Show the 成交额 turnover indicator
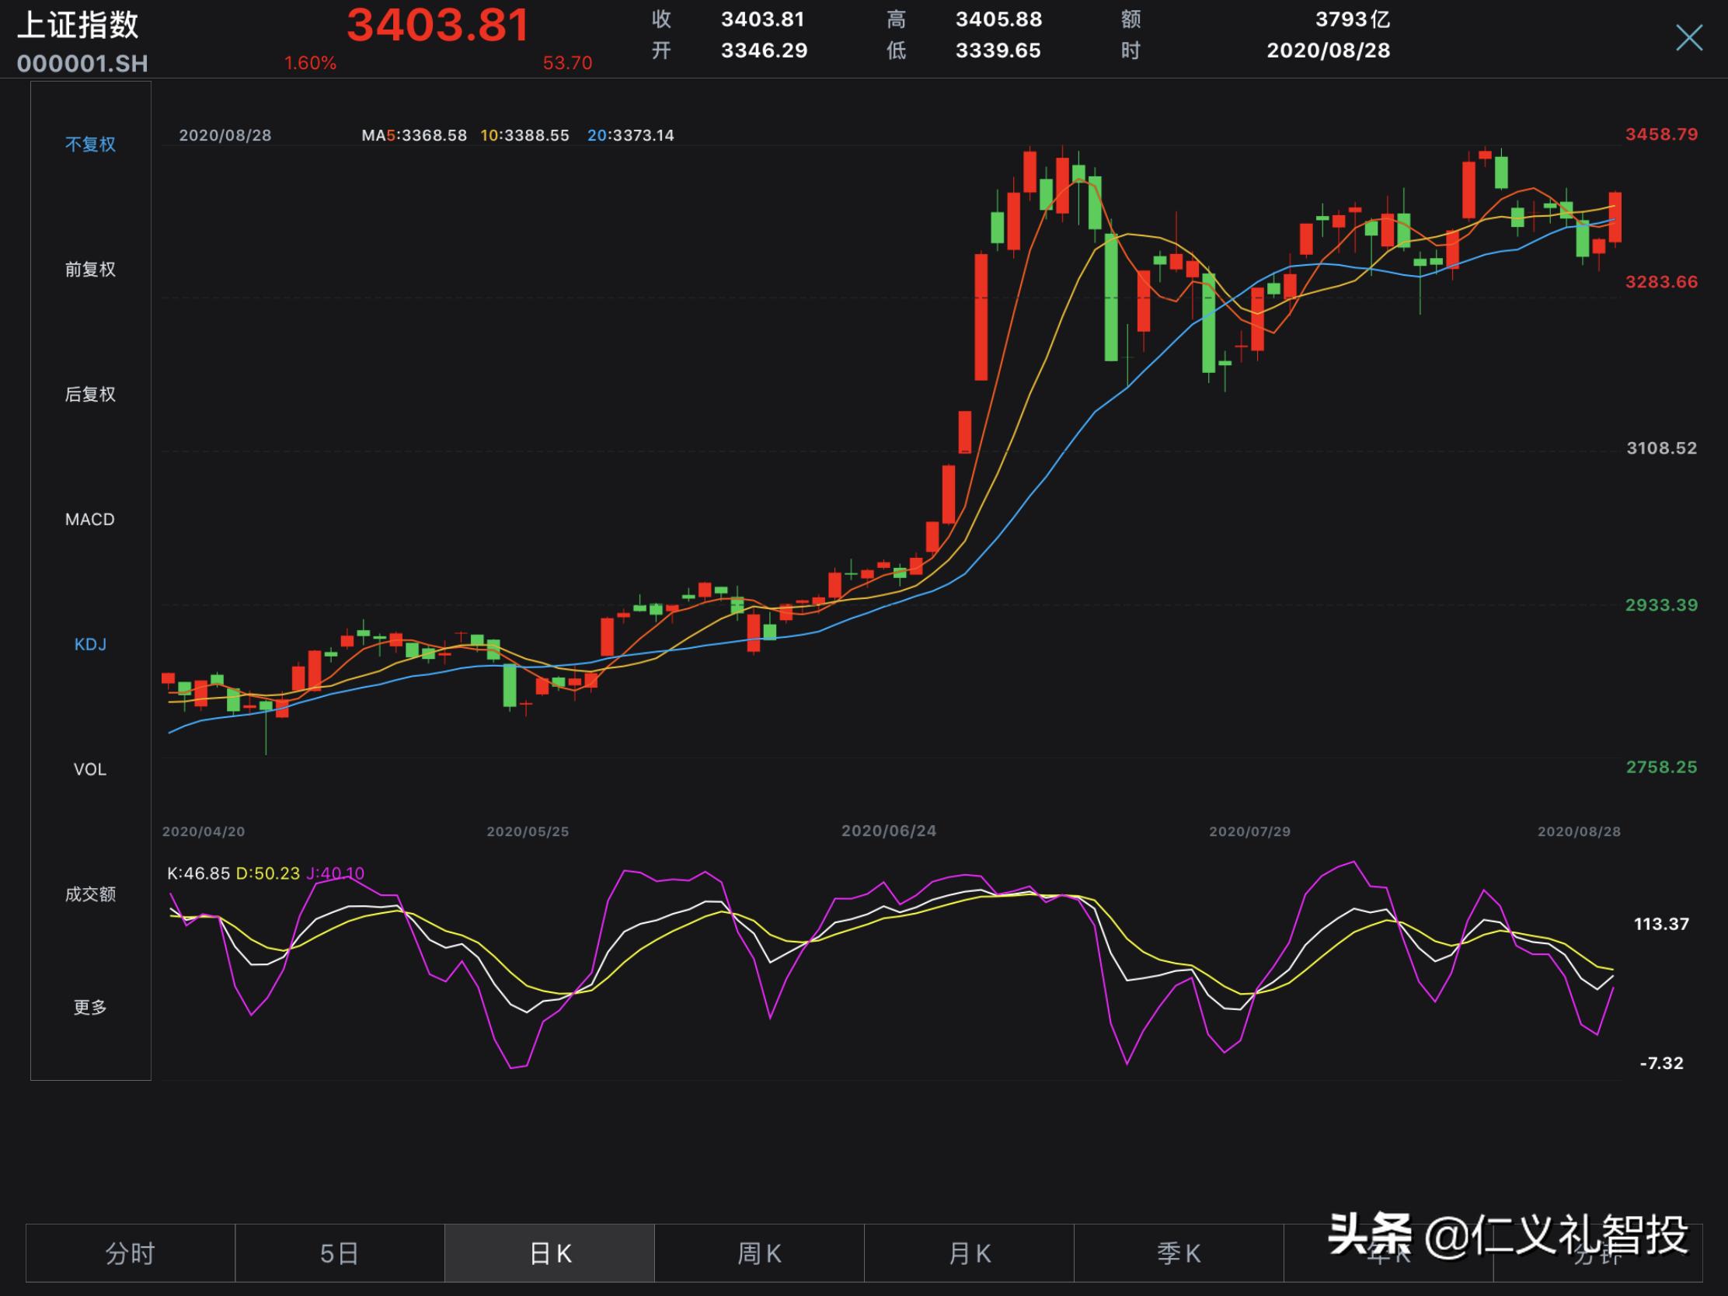The height and width of the screenshot is (1296, 1728). 90,895
